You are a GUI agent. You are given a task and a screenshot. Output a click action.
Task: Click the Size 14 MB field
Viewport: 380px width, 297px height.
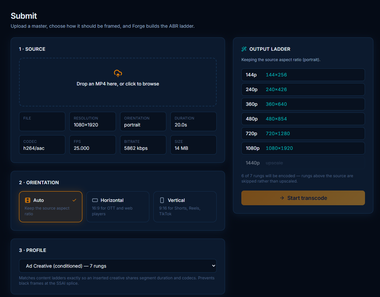tap(193, 145)
